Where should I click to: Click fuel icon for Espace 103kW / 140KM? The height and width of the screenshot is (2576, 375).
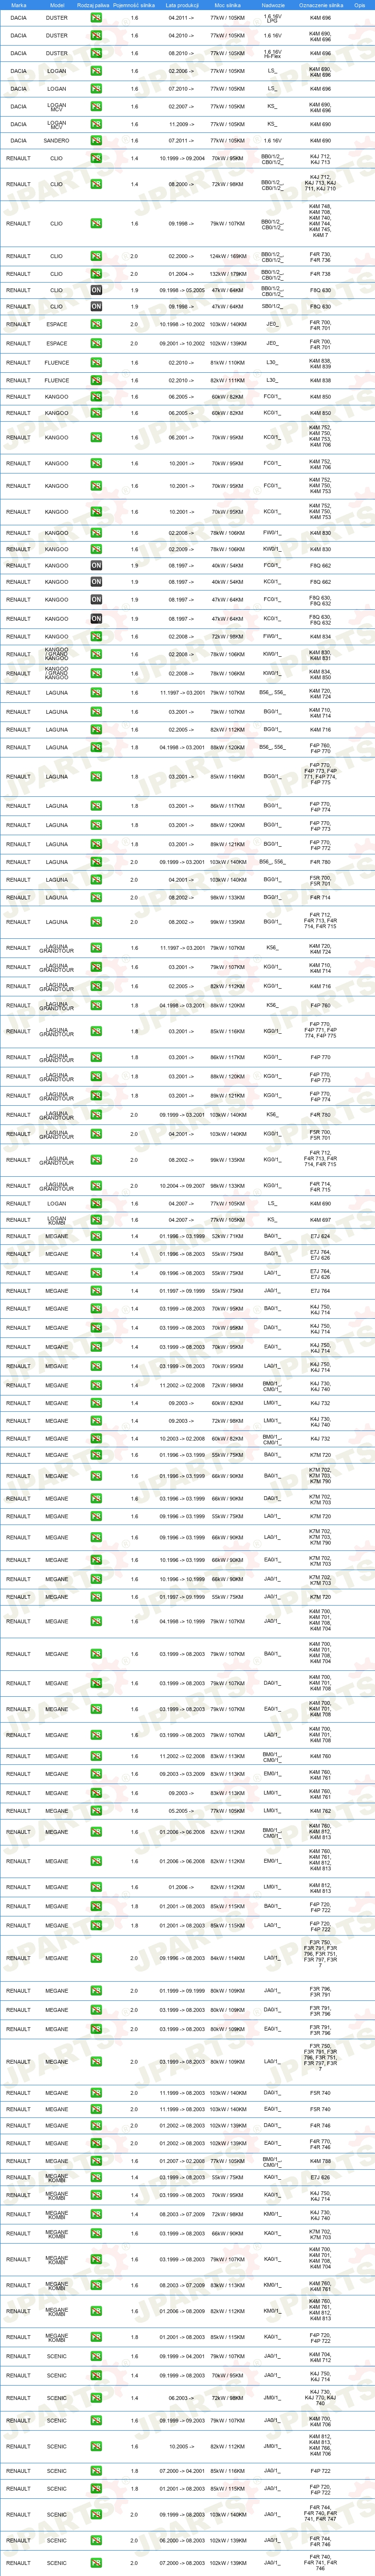click(96, 324)
